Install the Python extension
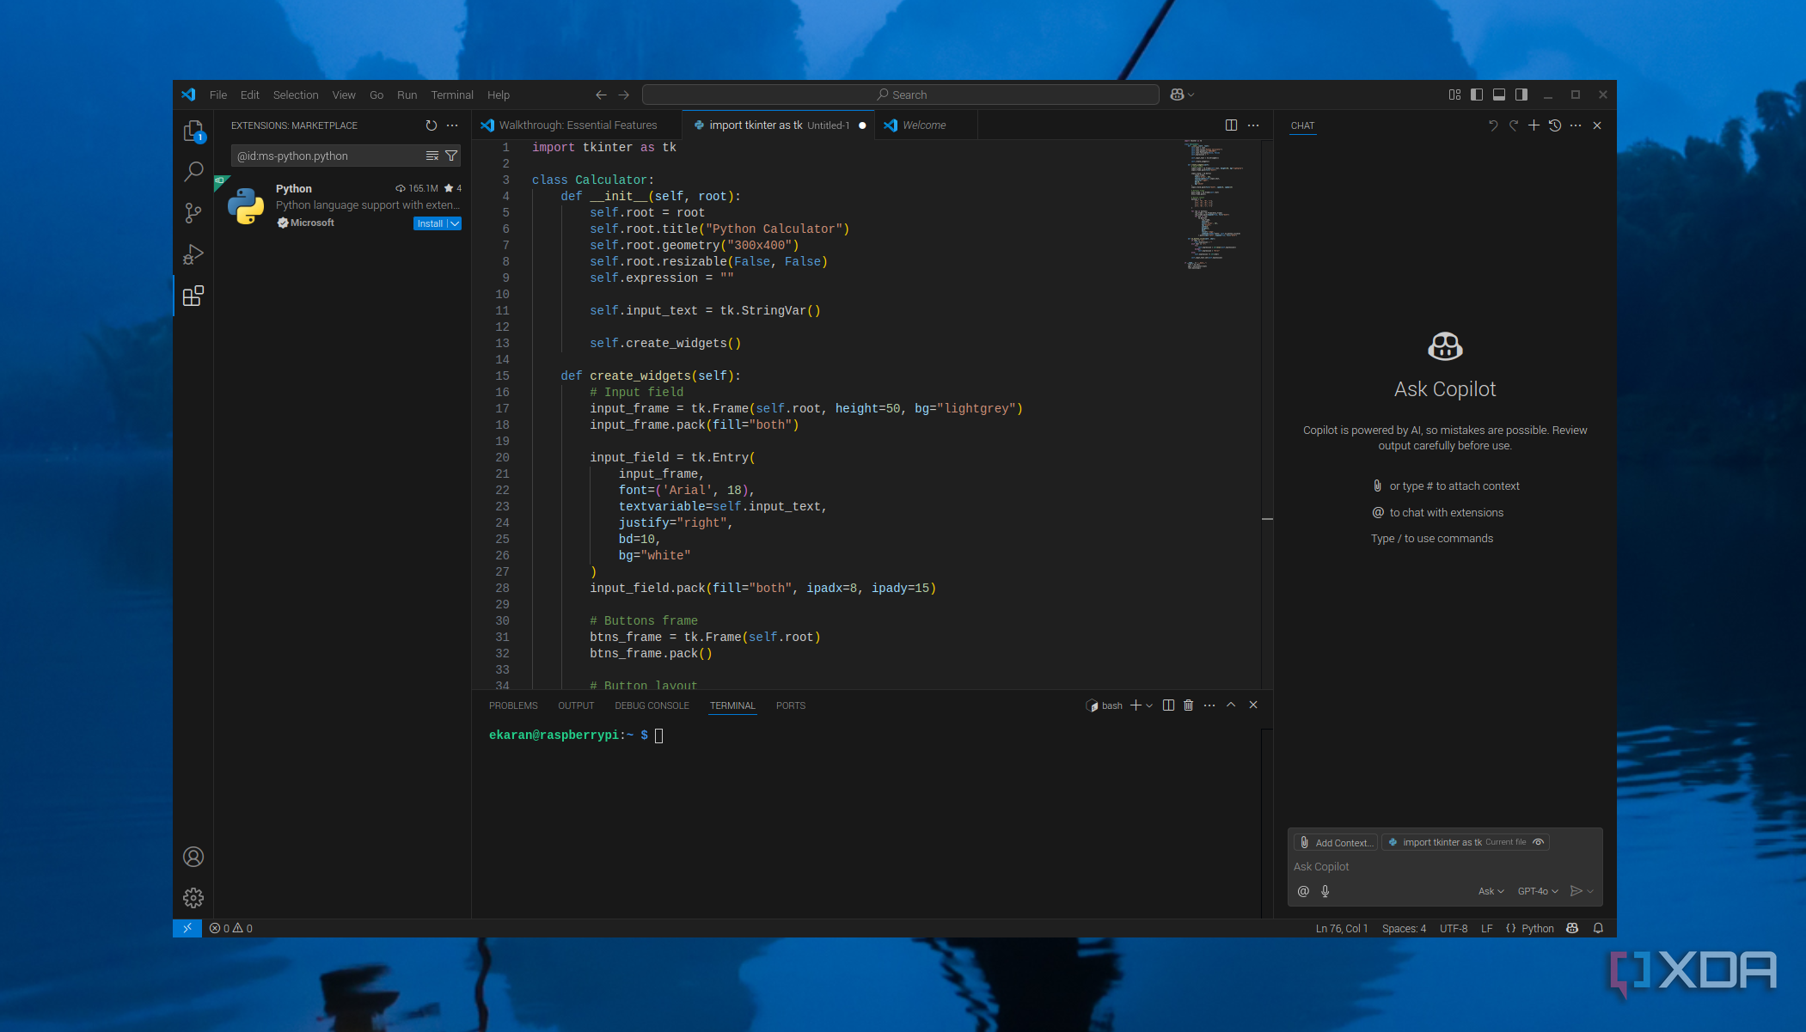 click(x=429, y=223)
